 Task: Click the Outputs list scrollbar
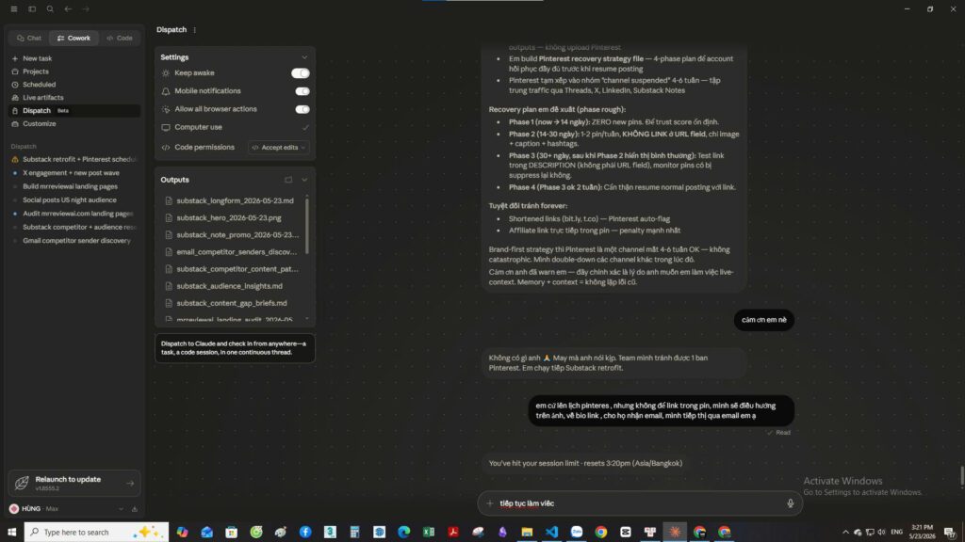click(x=306, y=226)
